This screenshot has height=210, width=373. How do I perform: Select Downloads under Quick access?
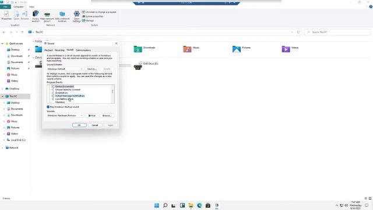point(17,56)
